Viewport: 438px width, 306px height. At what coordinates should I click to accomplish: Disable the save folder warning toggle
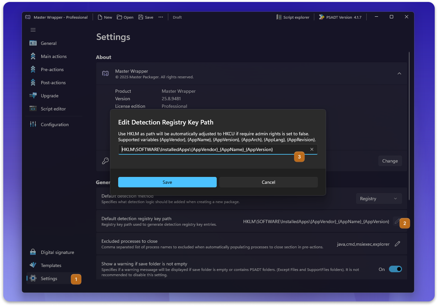(395, 269)
